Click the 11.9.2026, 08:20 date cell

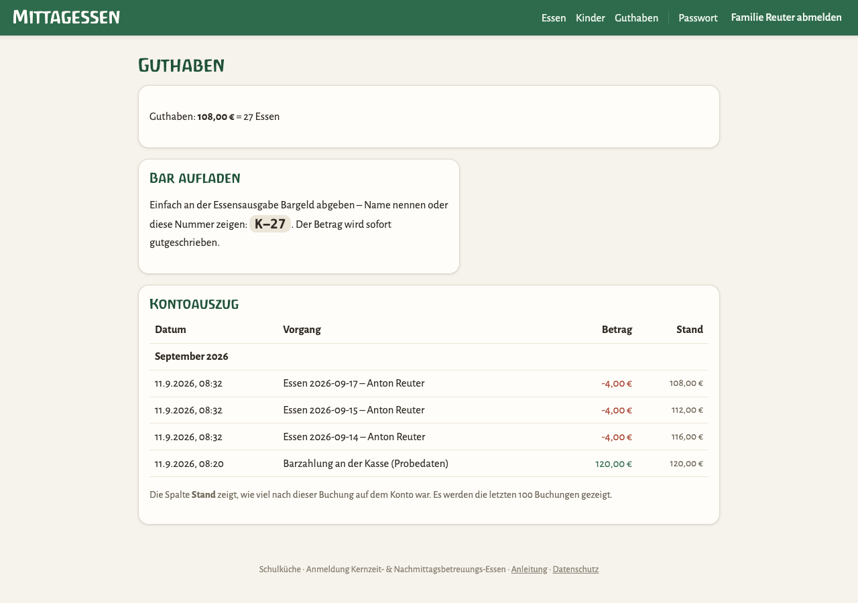189,464
